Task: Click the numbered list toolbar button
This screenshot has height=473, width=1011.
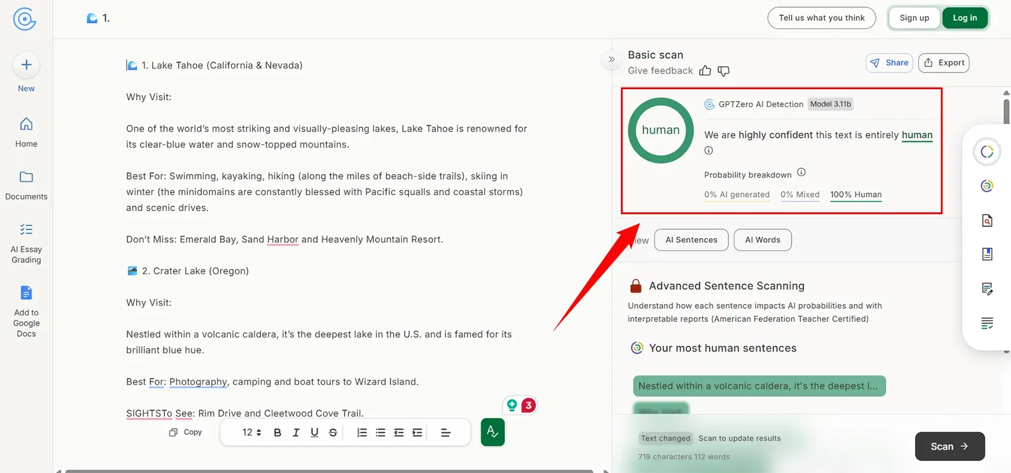Action: (362, 433)
